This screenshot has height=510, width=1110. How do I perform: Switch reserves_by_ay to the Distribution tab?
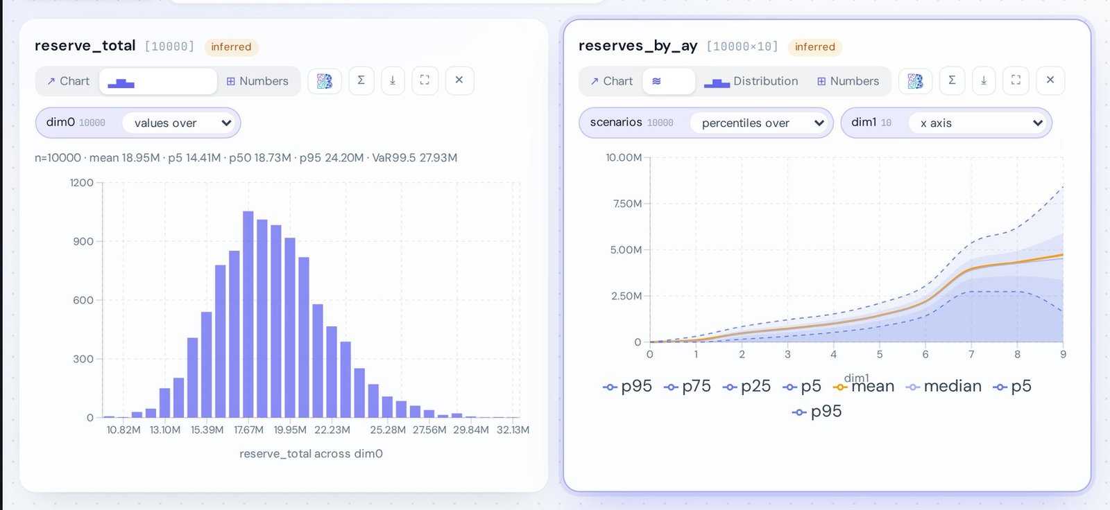[751, 81]
